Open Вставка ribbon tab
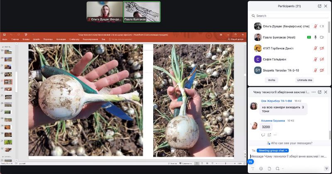This screenshot has height=174, width=332. (x=26, y=39)
